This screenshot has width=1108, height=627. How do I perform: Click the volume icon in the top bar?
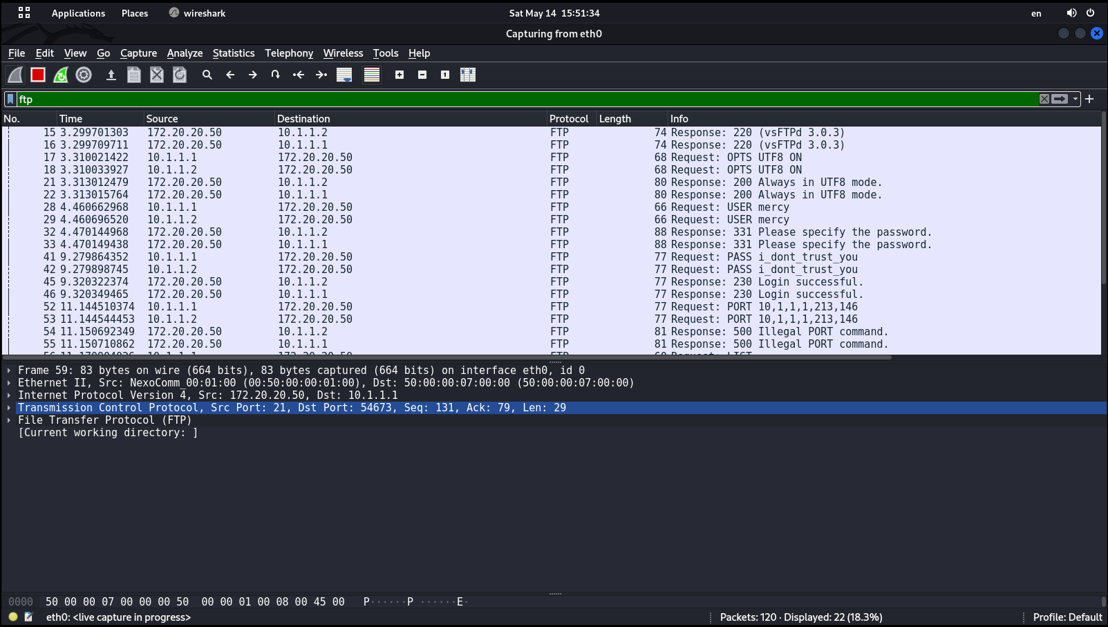(x=1071, y=12)
